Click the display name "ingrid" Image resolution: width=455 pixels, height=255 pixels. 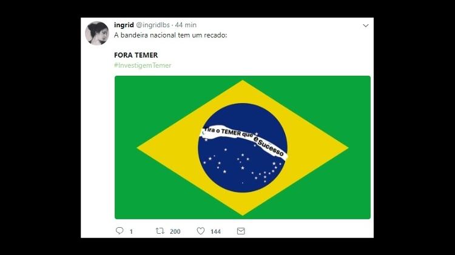pyautogui.click(x=124, y=25)
